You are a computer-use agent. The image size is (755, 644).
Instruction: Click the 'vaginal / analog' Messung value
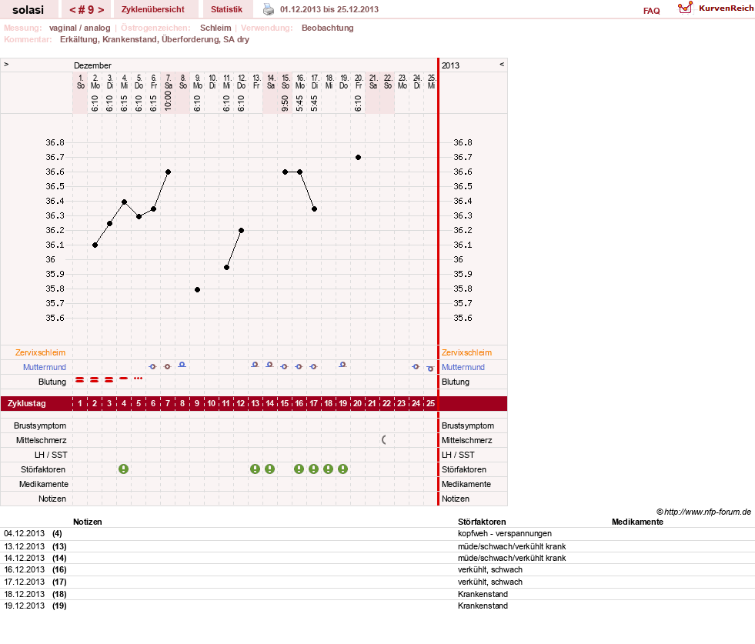tap(79, 28)
